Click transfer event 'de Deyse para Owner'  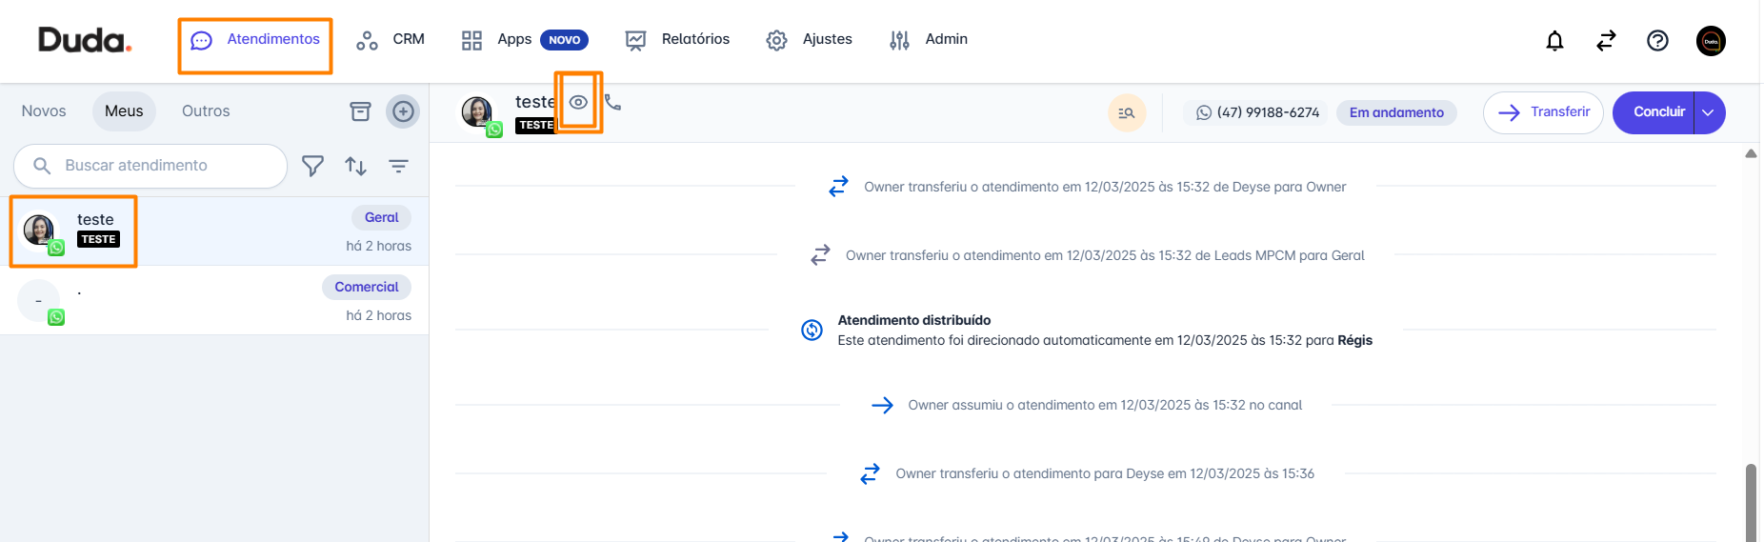(1105, 187)
